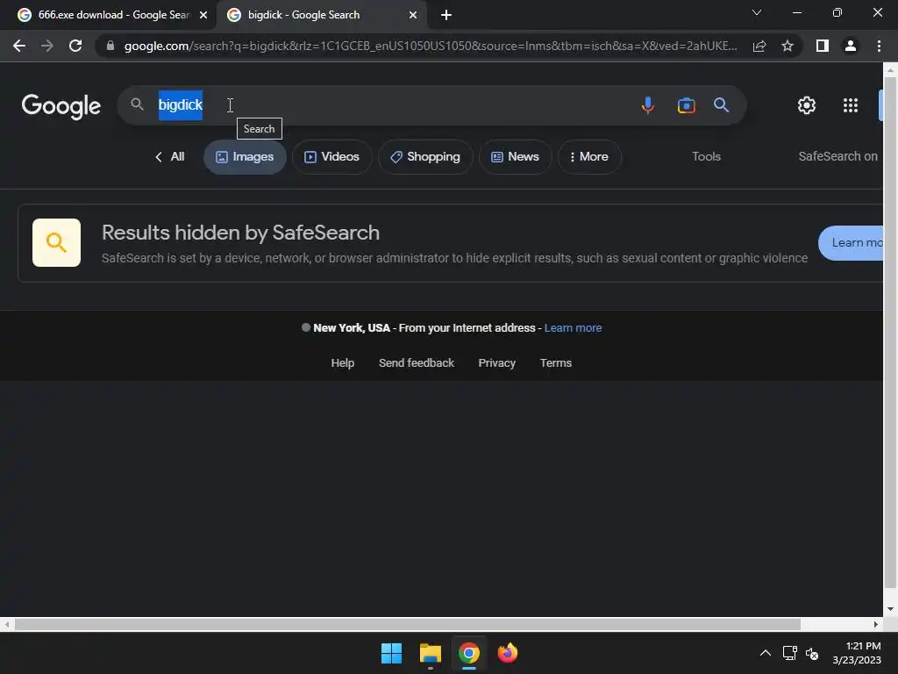
Task: Click the scrollbar's down arrow
Action: [x=890, y=609]
